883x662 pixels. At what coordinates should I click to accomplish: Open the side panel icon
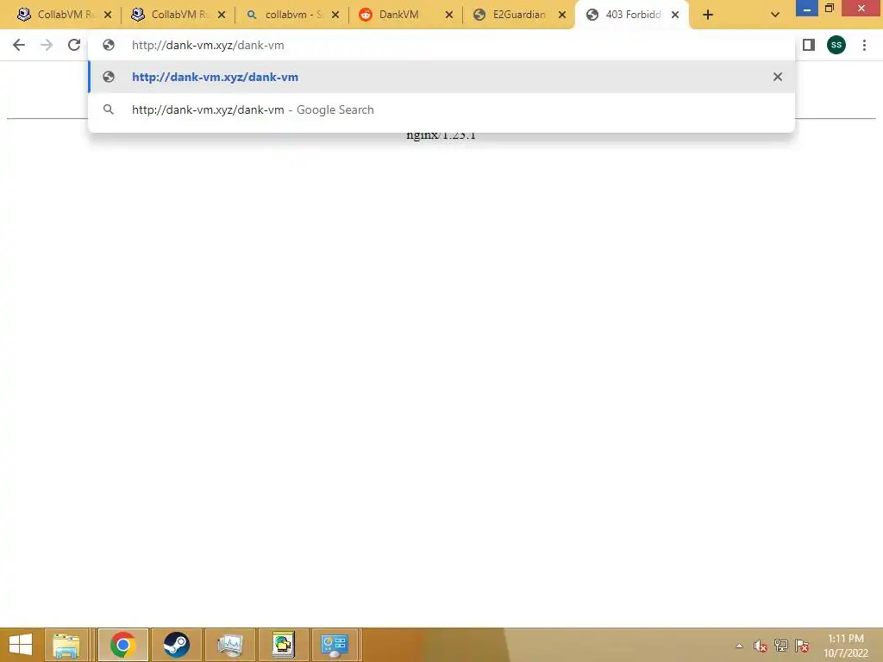[809, 45]
